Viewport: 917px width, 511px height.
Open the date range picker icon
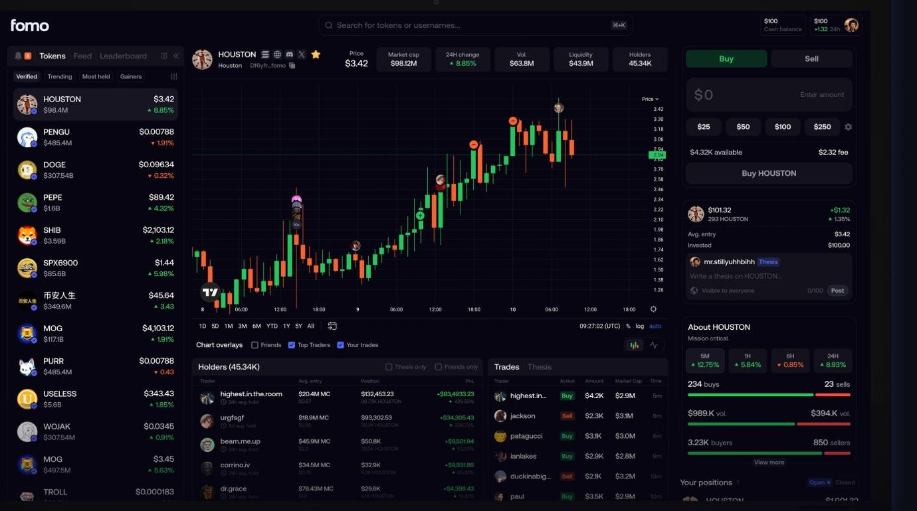[332, 326]
